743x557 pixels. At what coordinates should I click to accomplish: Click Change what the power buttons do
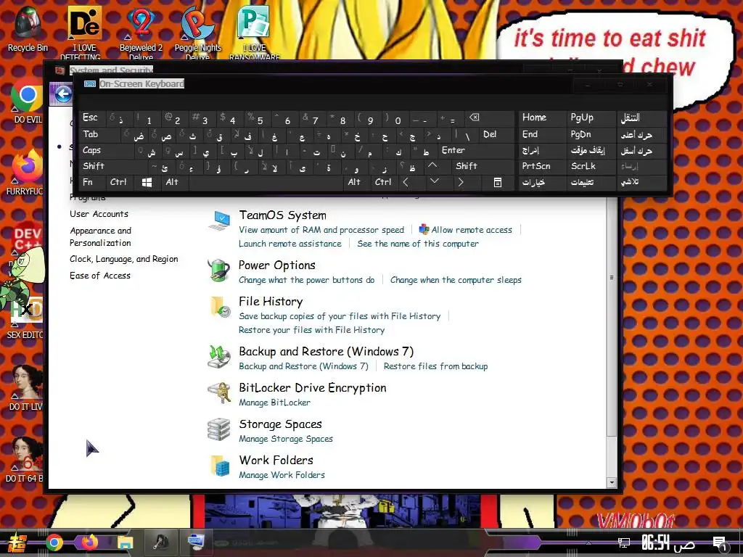[307, 281]
